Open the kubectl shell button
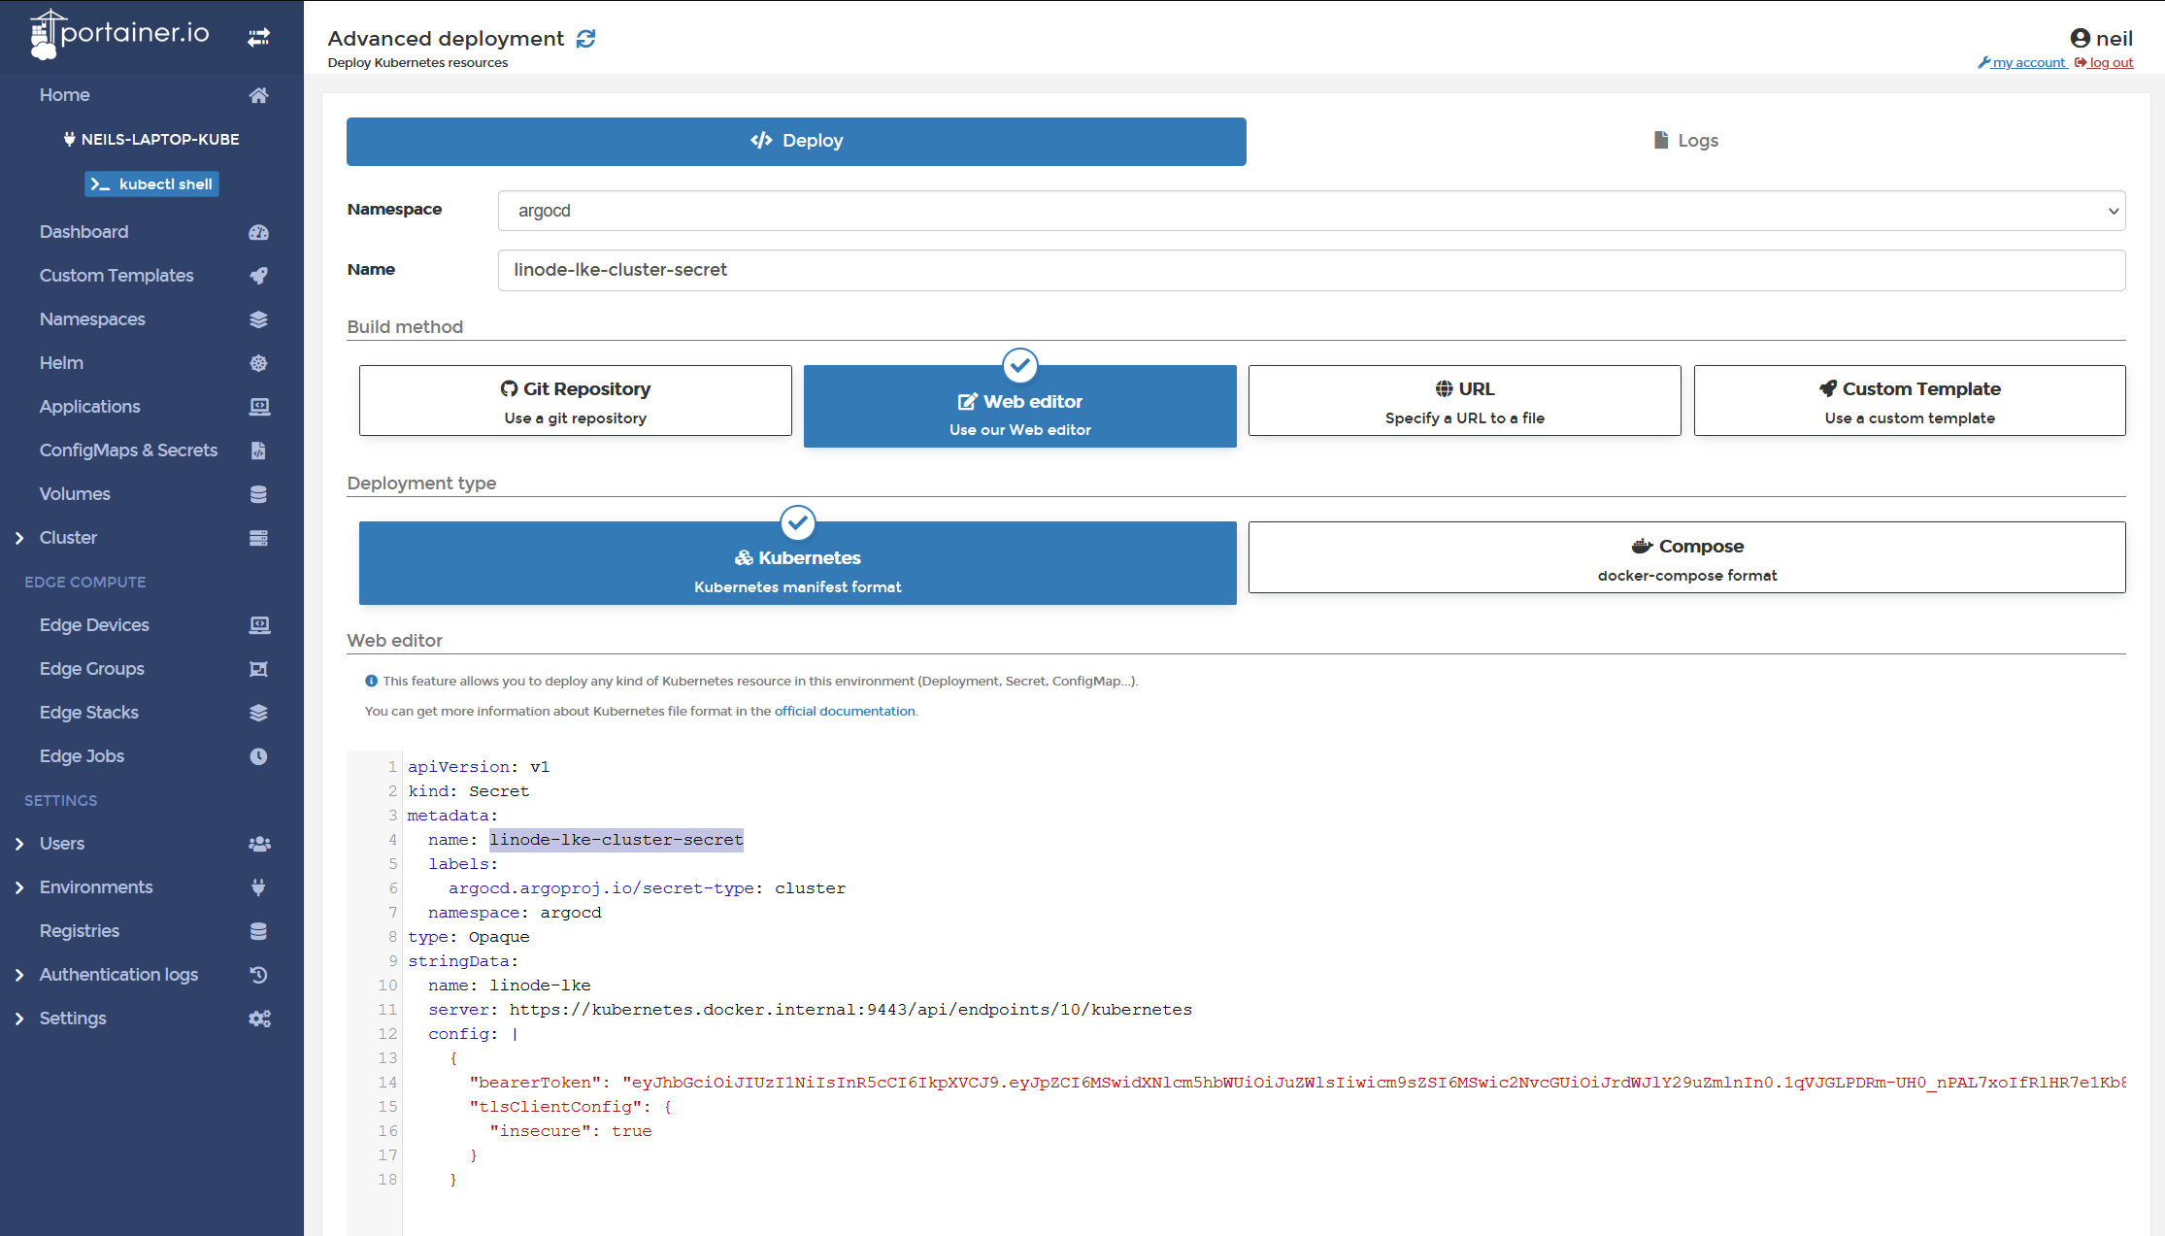The height and width of the screenshot is (1236, 2165). pos(151,184)
